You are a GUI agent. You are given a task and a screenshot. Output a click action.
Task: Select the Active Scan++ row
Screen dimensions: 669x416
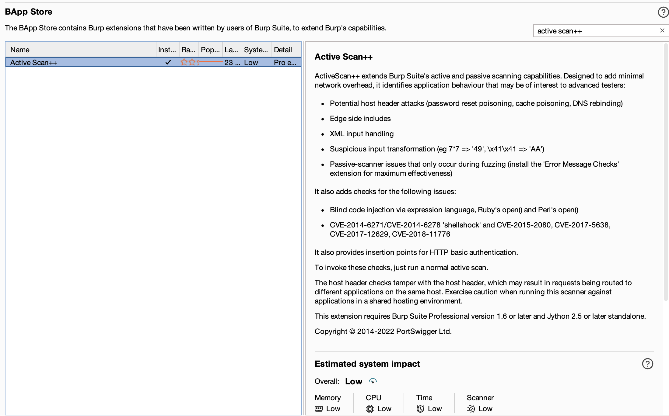click(82, 62)
